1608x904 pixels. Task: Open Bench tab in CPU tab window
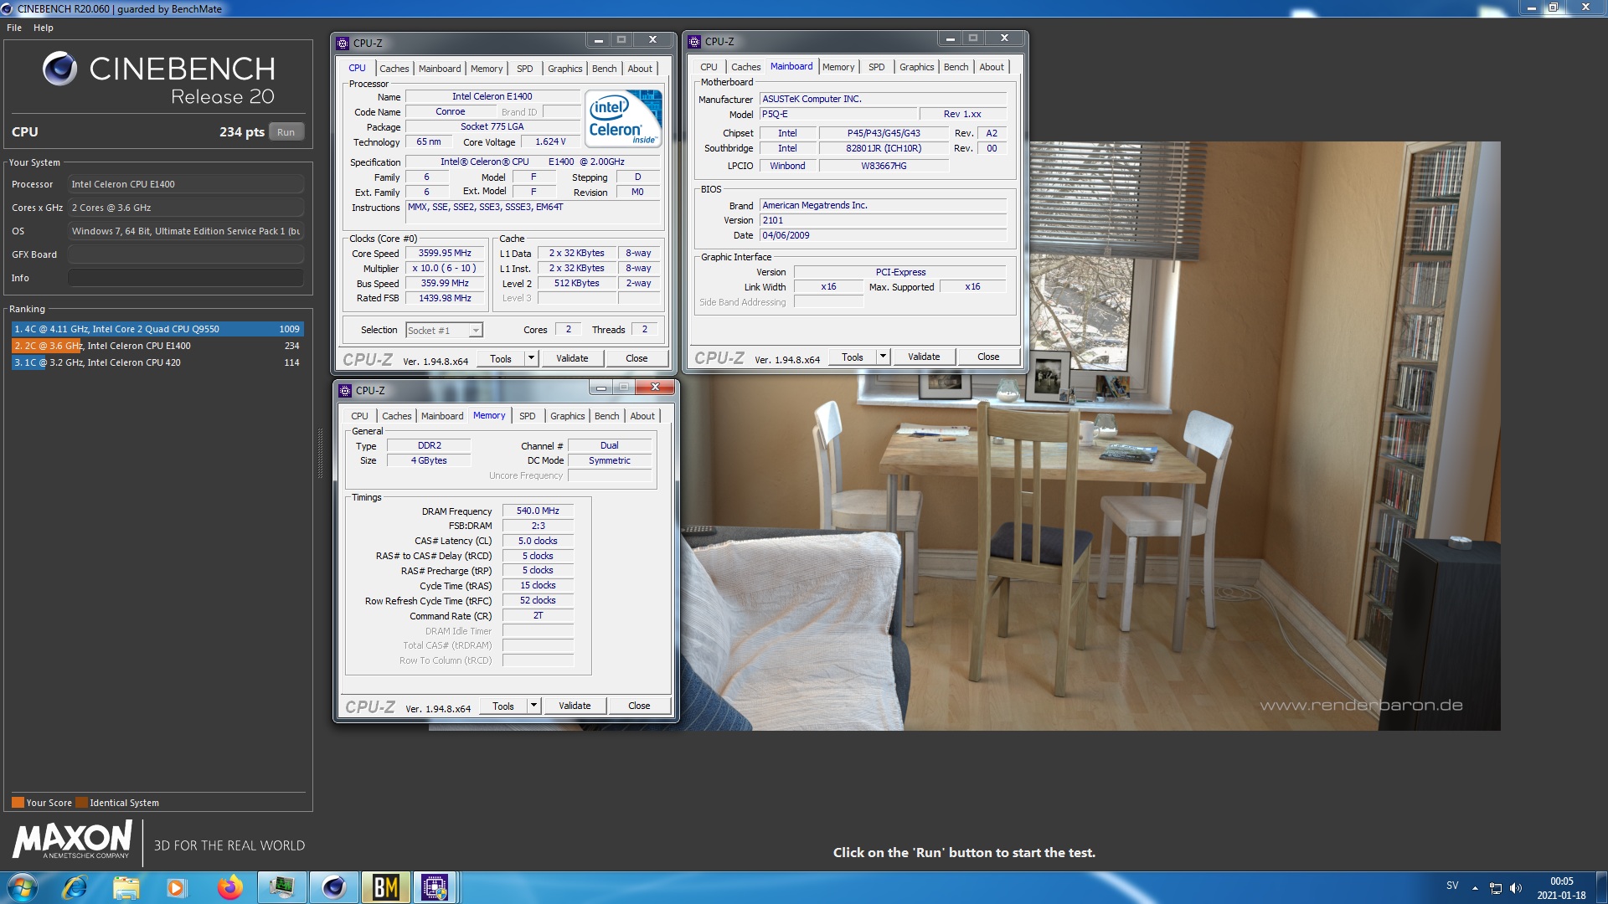[x=604, y=69]
